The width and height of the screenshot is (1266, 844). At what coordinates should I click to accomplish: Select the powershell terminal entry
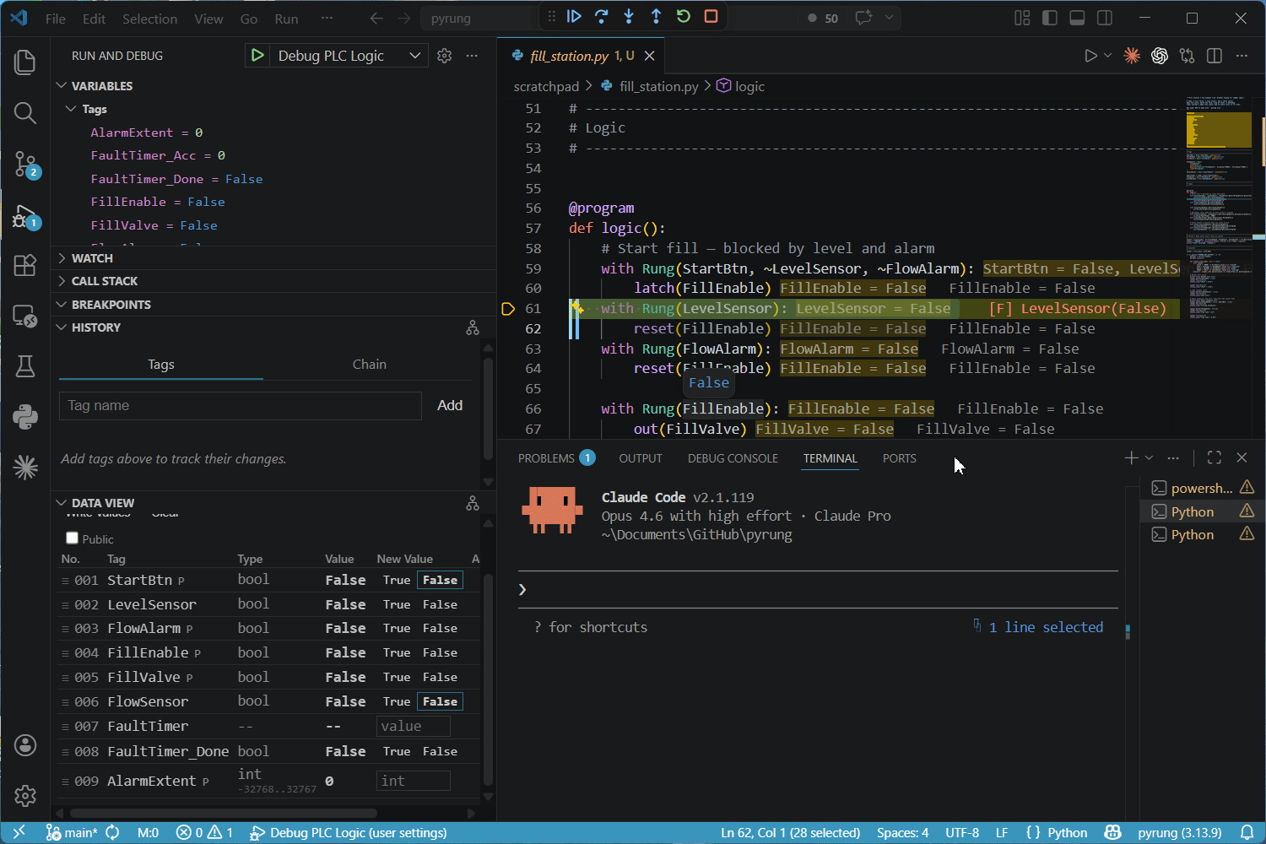point(1202,488)
